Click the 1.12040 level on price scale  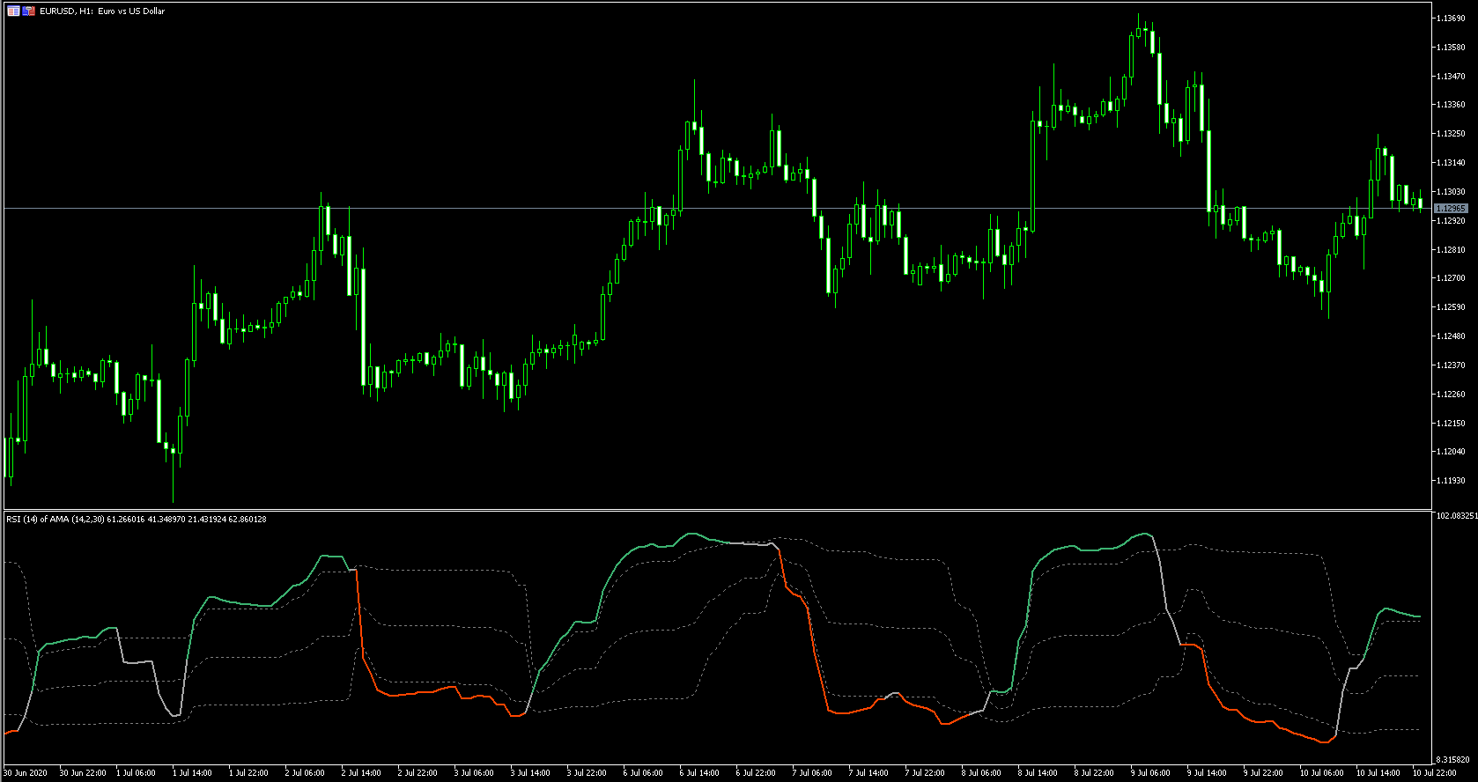pyautogui.click(x=1451, y=452)
